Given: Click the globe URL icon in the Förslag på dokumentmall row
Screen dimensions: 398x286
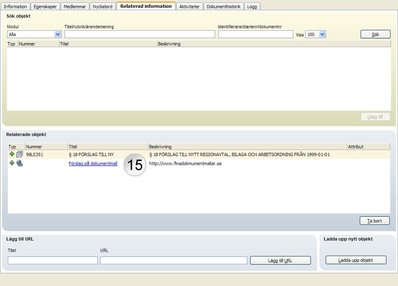Looking at the screenshot, I should 20,163.
